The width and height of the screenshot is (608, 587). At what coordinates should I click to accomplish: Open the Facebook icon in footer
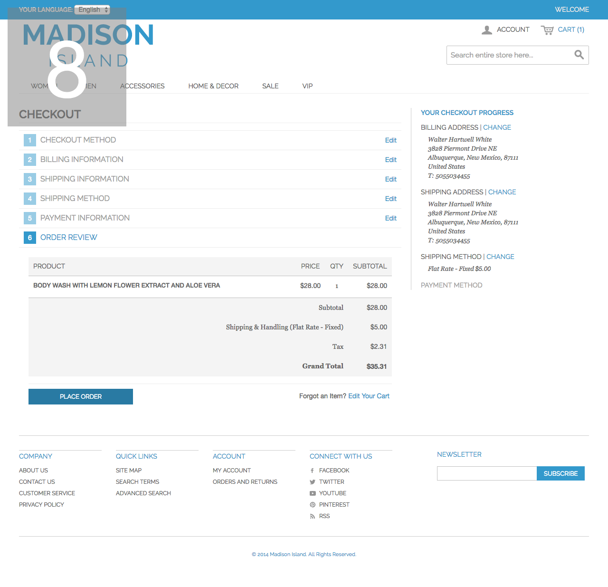tap(312, 471)
